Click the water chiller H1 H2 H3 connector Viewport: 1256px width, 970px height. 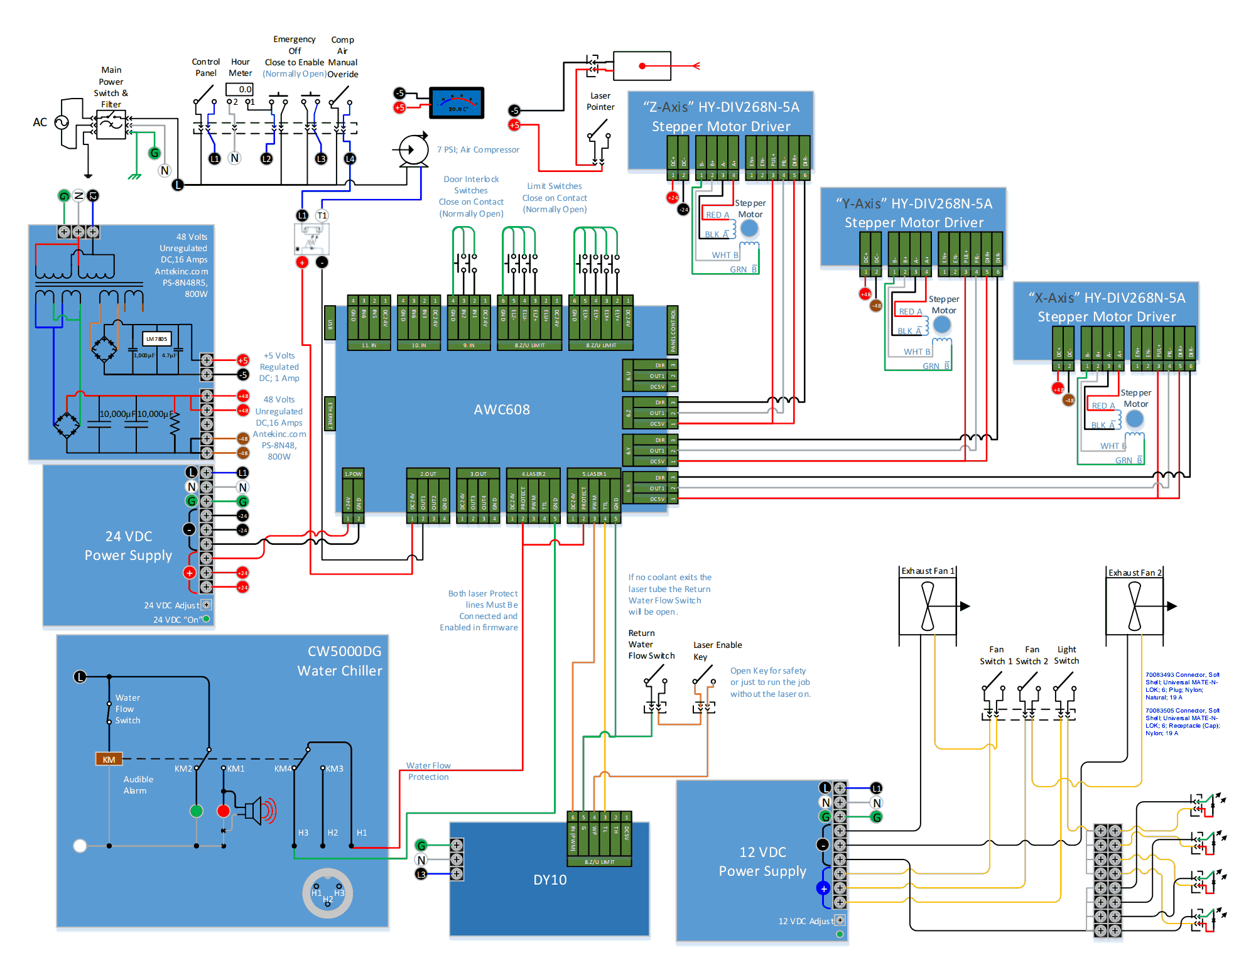click(327, 893)
